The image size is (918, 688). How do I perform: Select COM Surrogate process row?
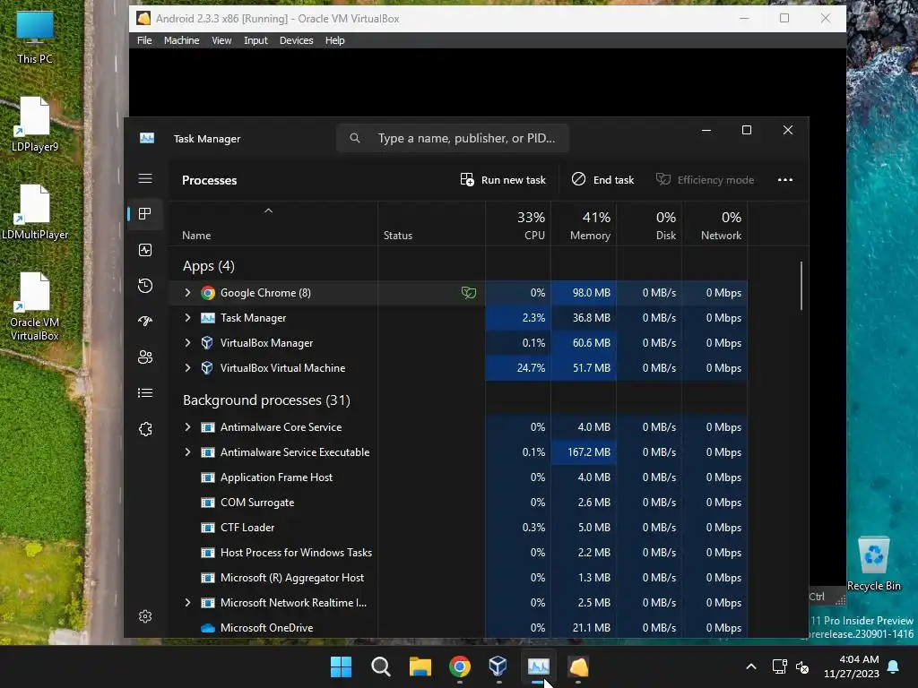tap(458, 503)
